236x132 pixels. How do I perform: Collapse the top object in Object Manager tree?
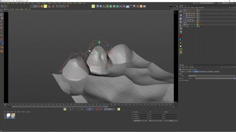pos(184,10)
